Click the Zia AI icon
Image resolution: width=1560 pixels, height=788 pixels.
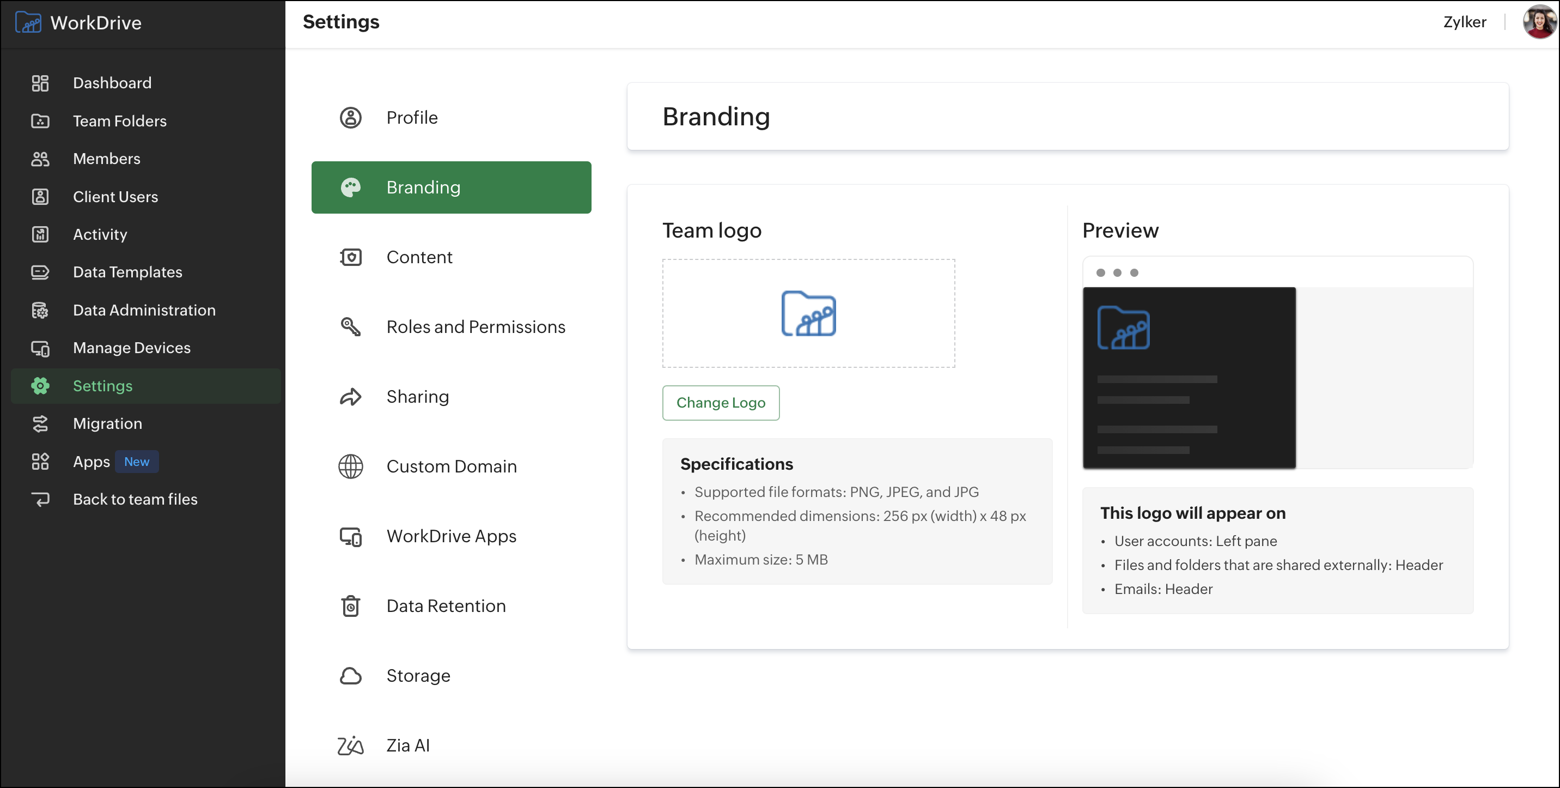(351, 745)
